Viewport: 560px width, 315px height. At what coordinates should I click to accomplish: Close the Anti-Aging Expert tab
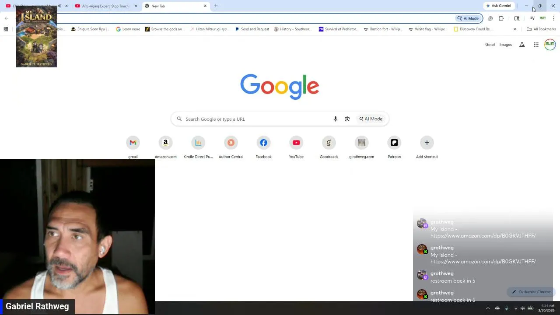136,6
